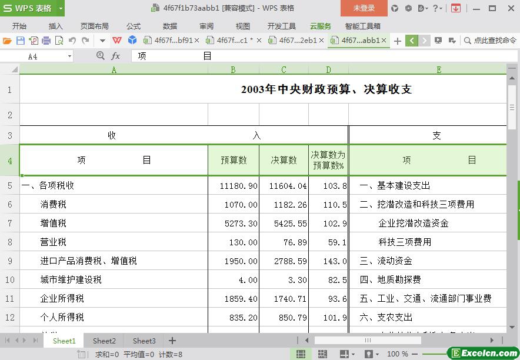Select the column D header
This screenshot has height=360, width=520.
[328, 69]
